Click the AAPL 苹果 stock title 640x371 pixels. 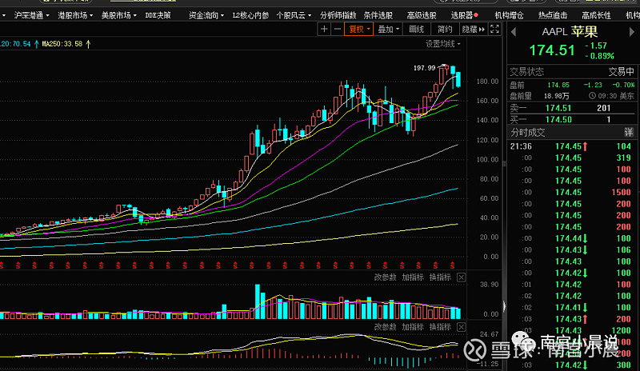pyautogui.click(x=570, y=32)
